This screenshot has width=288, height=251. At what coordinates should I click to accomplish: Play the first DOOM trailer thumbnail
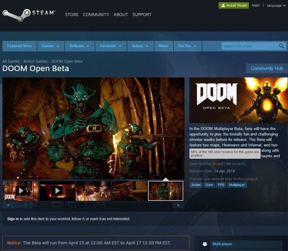coord(20,191)
